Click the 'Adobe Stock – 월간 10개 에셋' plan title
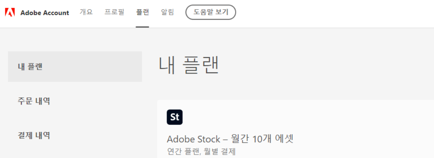The width and height of the screenshot is (434, 158). 230,139
